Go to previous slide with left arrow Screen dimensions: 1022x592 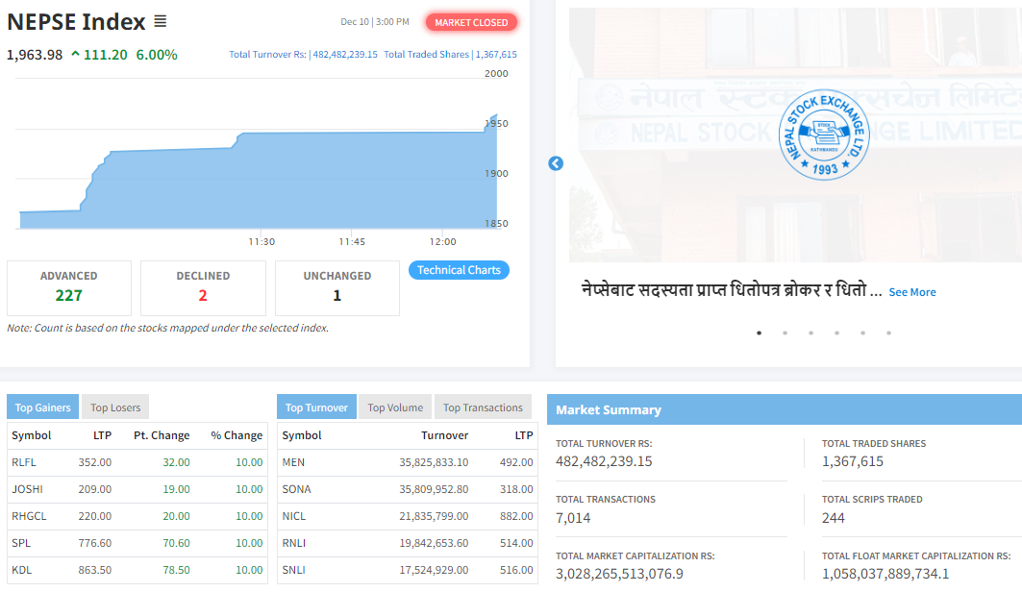[556, 163]
